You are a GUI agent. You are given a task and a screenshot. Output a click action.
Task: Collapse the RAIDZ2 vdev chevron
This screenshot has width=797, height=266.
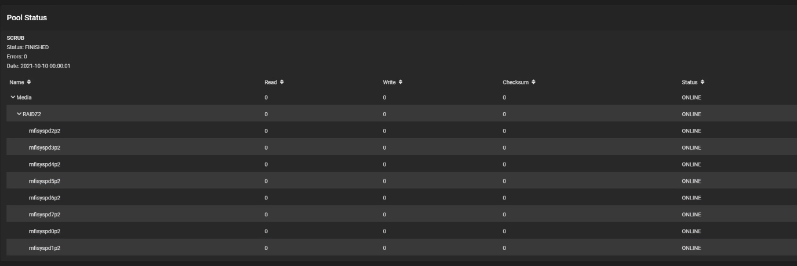point(19,114)
